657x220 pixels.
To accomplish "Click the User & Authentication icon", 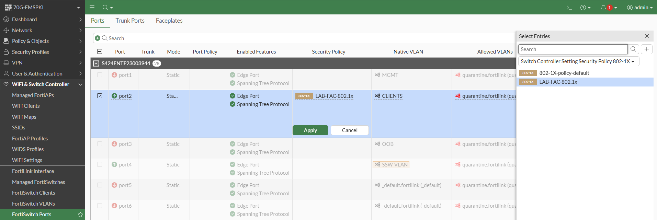I will [x=6, y=73].
